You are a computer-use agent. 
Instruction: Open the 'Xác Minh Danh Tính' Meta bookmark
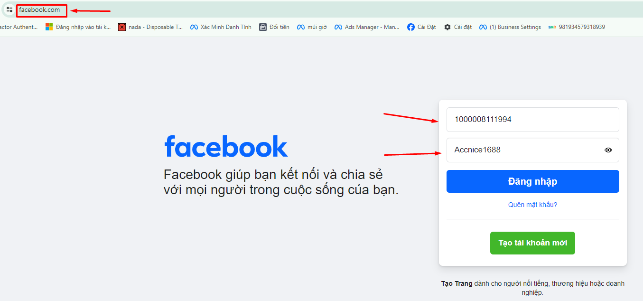pyautogui.click(x=221, y=27)
